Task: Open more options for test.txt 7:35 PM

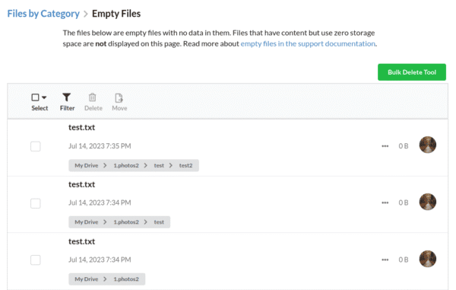Action: coord(385,146)
